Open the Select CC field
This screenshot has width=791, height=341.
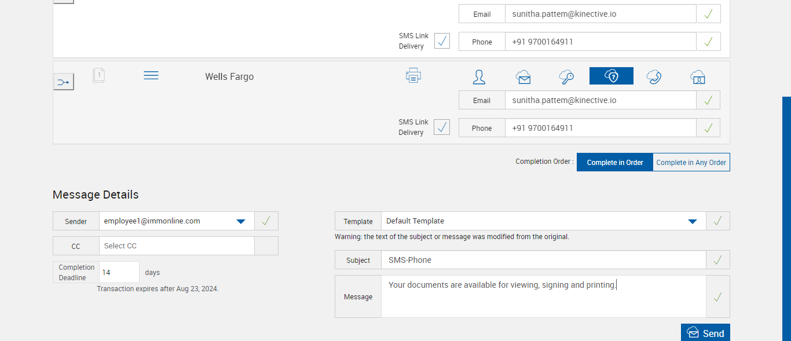(177, 246)
